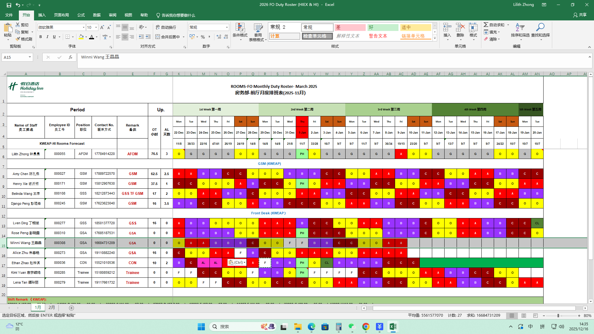Click the AutoSum sigma icon
Viewport: 594px width, 334px height.
(486, 25)
